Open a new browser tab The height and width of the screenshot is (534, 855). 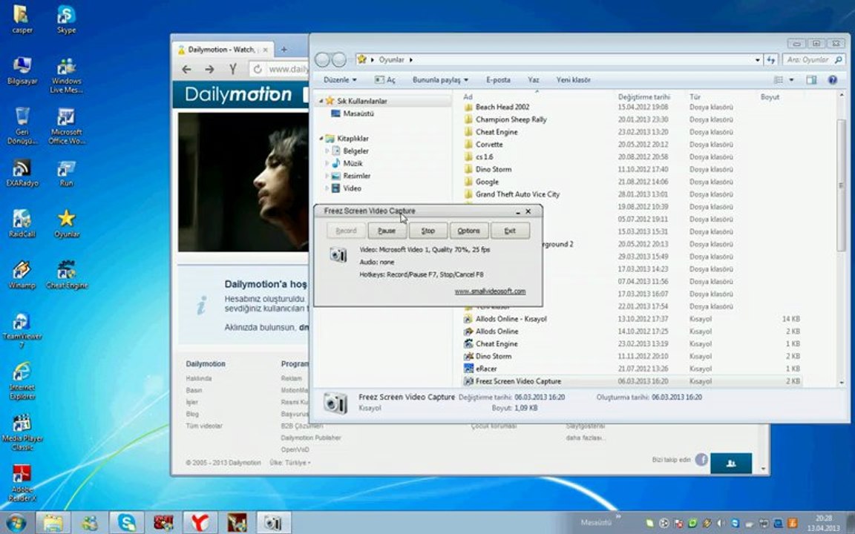click(x=284, y=50)
